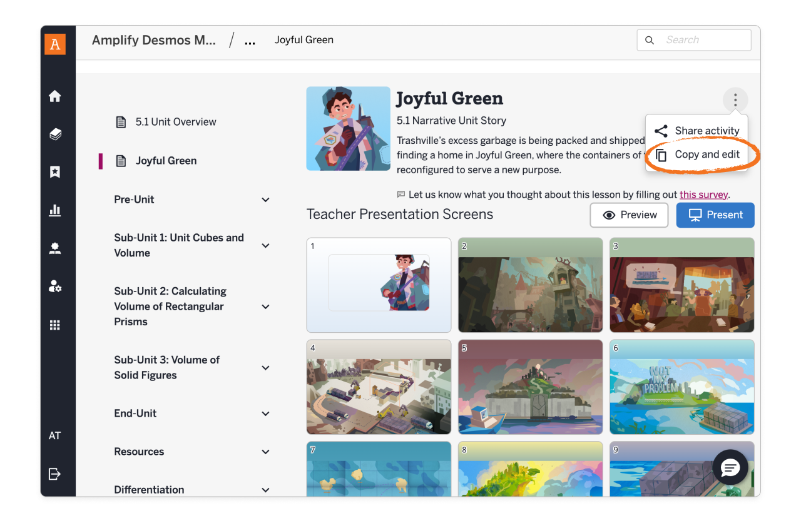Click inside the Search field
The width and height of the screenshot is (801, 523).
coord(694,39)
